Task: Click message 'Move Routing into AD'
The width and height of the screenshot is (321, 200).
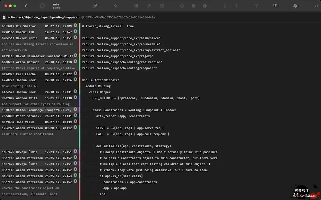Action: tap(20, 86)
